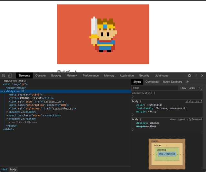The image size is (206, 172).
Task: Open the css/style.css link
Action: tap(63, 108)
